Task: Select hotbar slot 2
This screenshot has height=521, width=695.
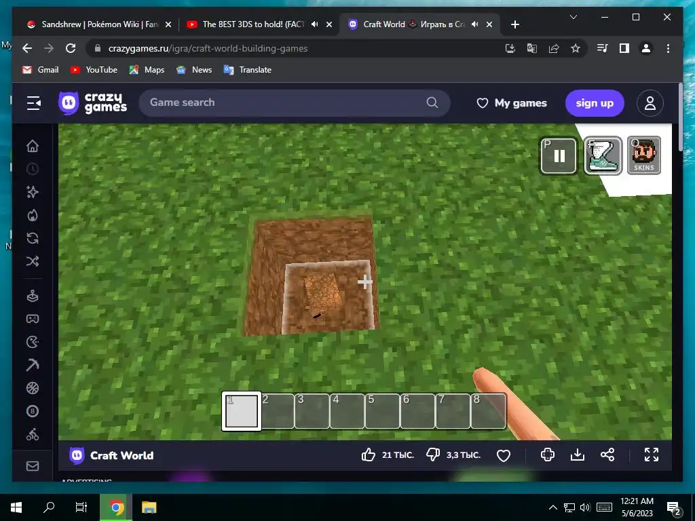Action: tap(278, 411)
